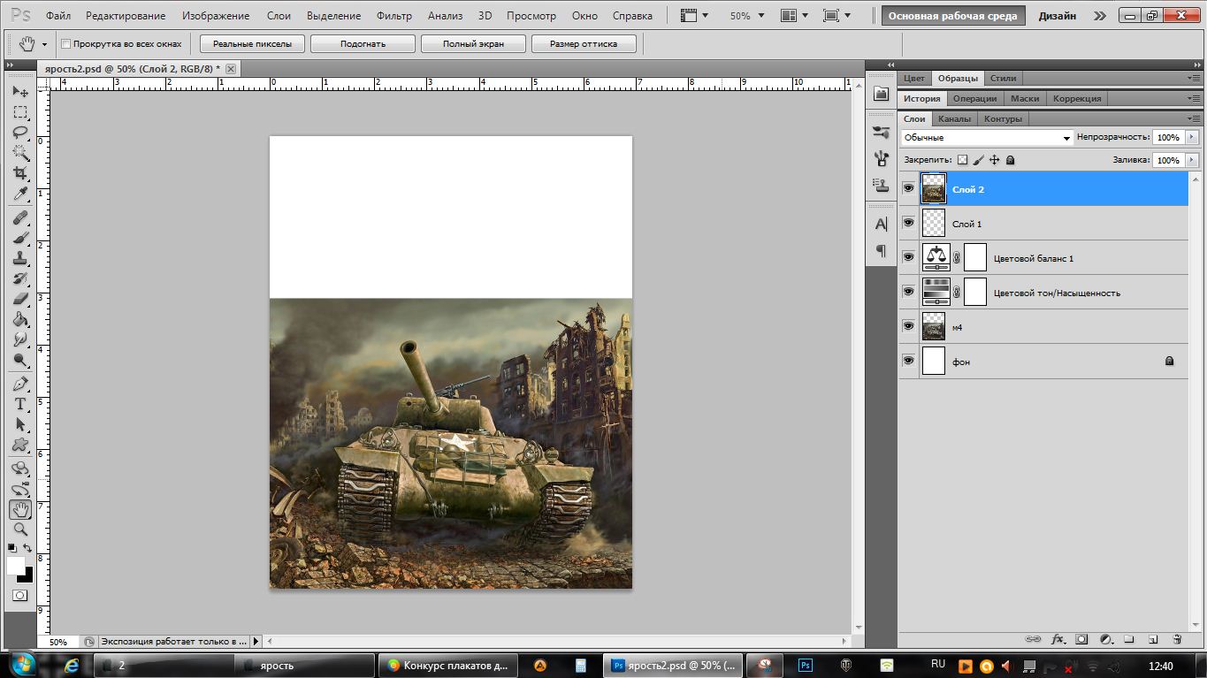Image resolution: width=1207 pixels, height=678 pixels.
Task: Select the mask thumbnail of 'Цветовой баланс 1'
Action: point(974,257)
